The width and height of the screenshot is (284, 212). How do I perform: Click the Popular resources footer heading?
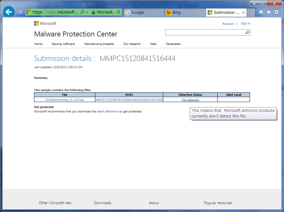[218, 203]
